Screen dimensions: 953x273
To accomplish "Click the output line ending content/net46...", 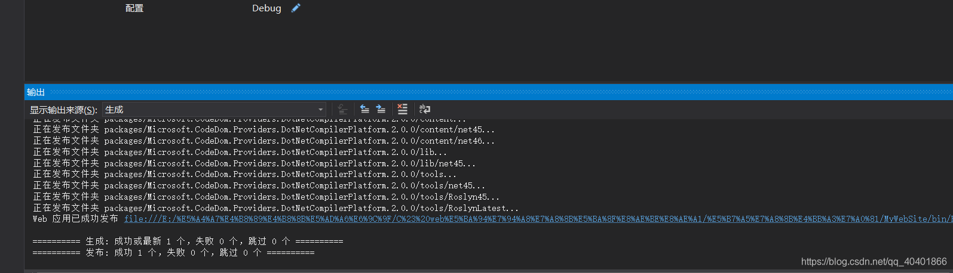I will [263, 141].
